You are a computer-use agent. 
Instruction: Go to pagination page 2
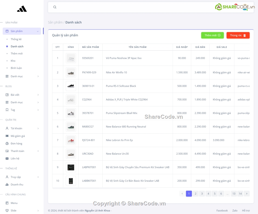pyautogui.click(x=196, y=194)
